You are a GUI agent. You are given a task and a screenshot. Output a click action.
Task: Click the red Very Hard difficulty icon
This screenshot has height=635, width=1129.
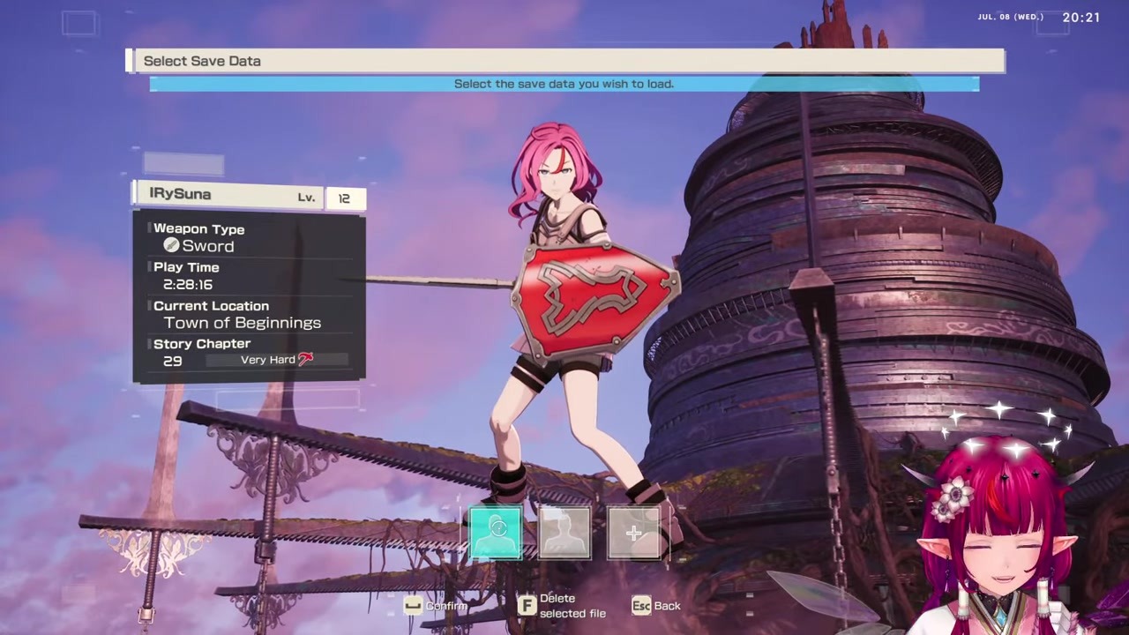[x=305, y=359]
